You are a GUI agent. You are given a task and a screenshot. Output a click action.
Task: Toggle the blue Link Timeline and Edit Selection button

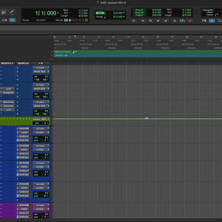pos(13,20)
